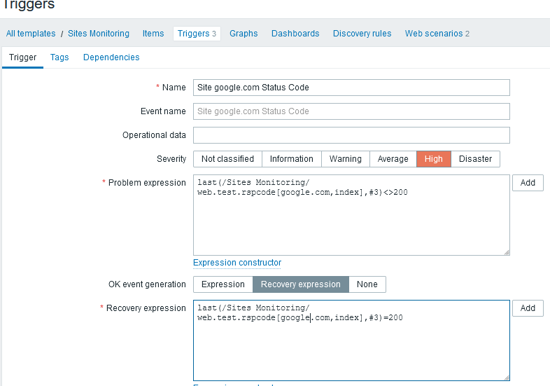Image resolution: width=550 pixels, height=386 pixels.
Task: Open All templates breadcrumb link
Action: (31, 34)
